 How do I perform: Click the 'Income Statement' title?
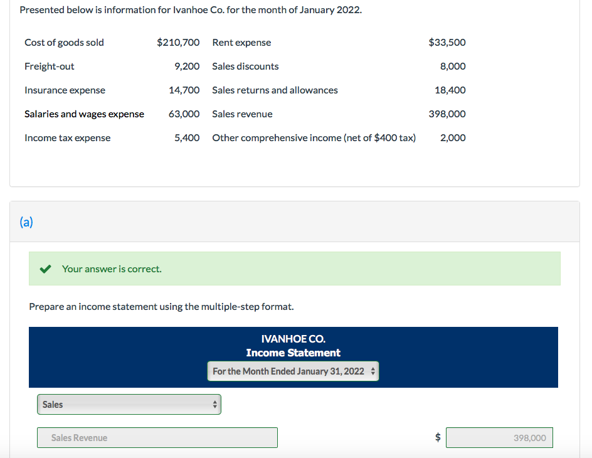pos(293,353)
